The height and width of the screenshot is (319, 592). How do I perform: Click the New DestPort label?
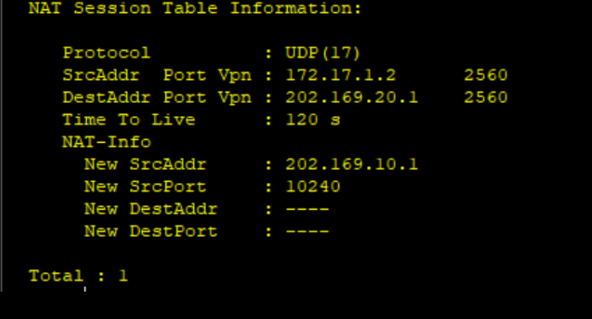(x=150, y=231)
